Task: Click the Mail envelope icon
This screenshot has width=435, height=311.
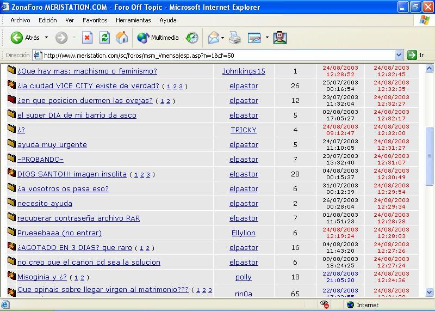Action: [214, 38]
